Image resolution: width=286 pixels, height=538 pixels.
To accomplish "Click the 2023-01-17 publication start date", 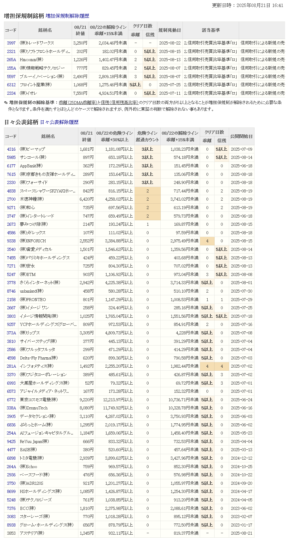I will pos(241,525).
